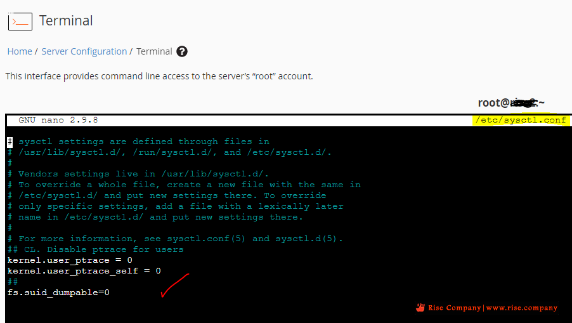Click the Terminal breadcrumb text
The width and height of the screenshot is (572, 323).
(x=154, y=51)
